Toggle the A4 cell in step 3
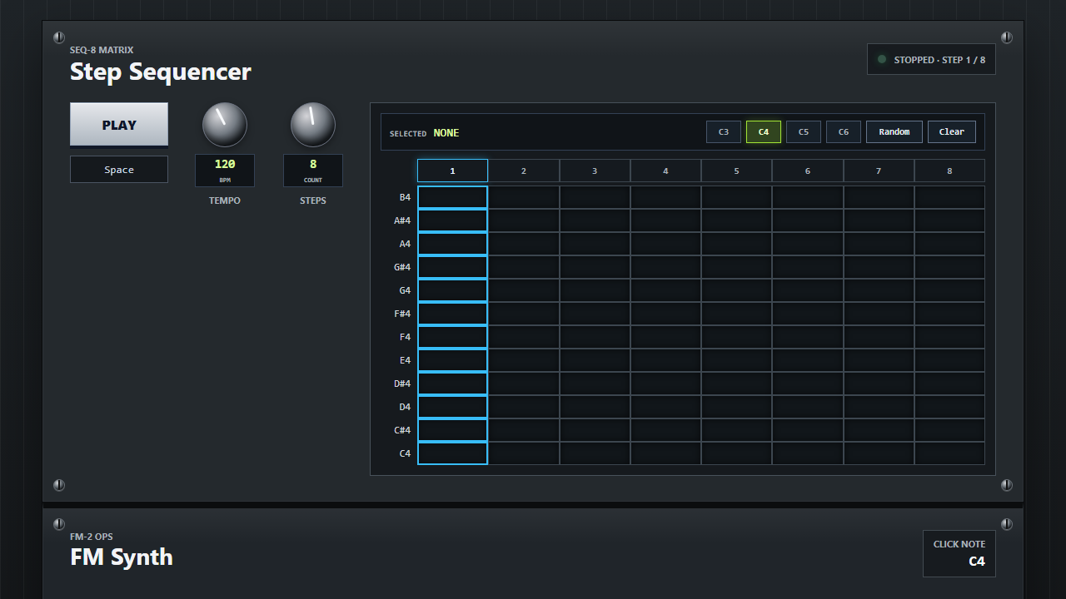Image resolution: width=1066 pixels, height=599 pixels. click(595, 244)
